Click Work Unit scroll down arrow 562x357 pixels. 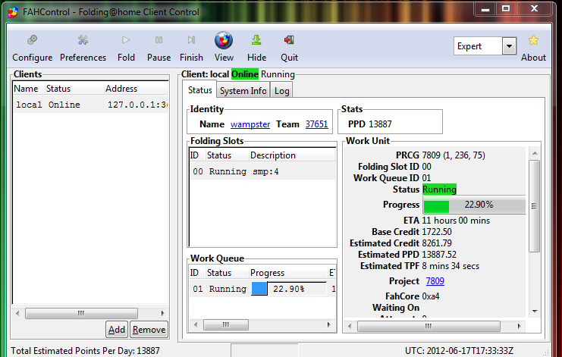(x=535, y=312)
